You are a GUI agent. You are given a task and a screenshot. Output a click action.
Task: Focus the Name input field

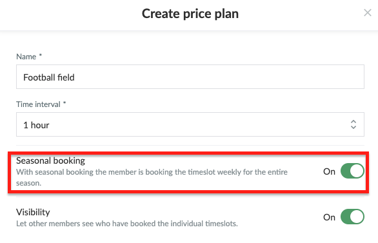pos(190,77)
